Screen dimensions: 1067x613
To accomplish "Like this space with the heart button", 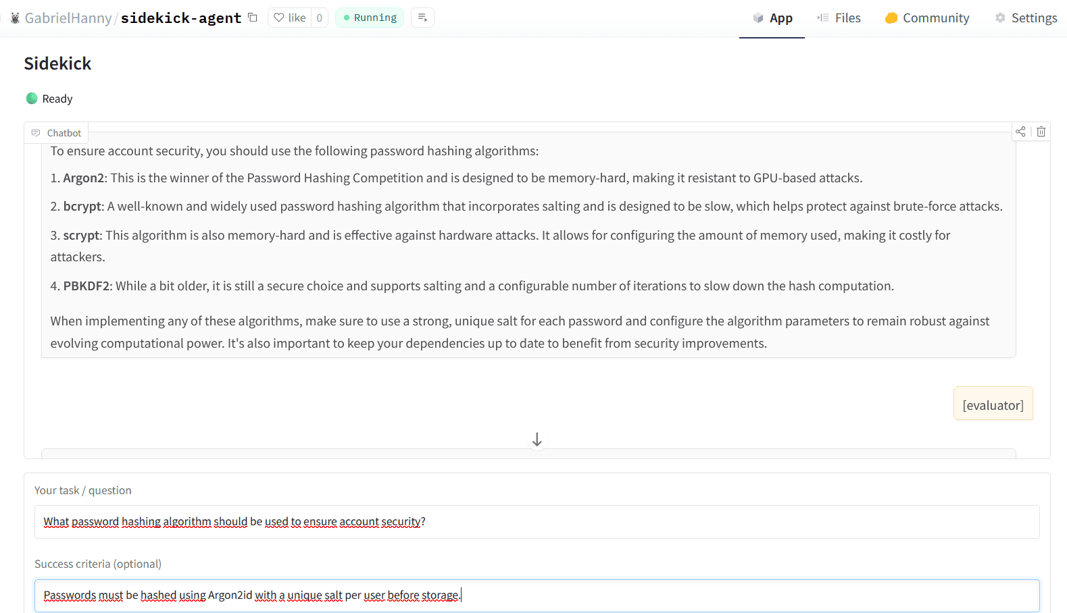I will click(x=290, y=18).
